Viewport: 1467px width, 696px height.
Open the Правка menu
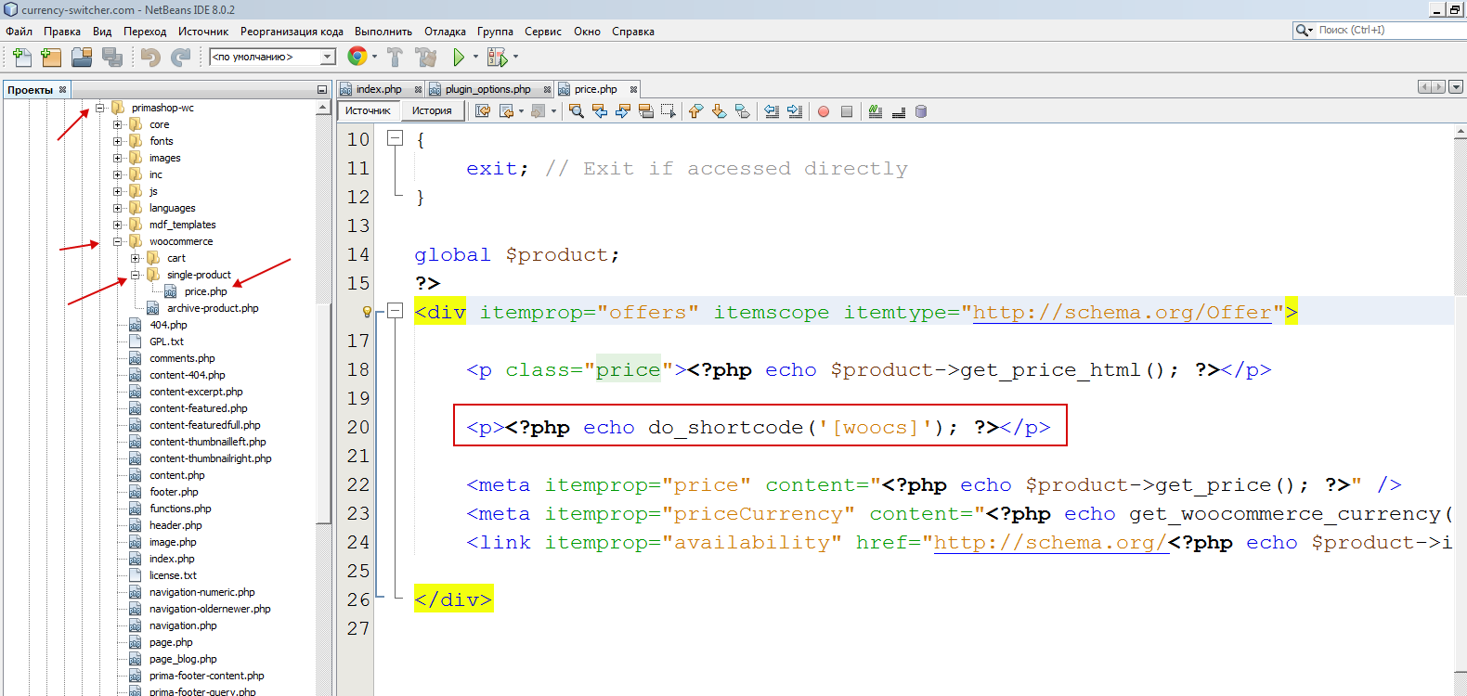click(x=62, y=32)
